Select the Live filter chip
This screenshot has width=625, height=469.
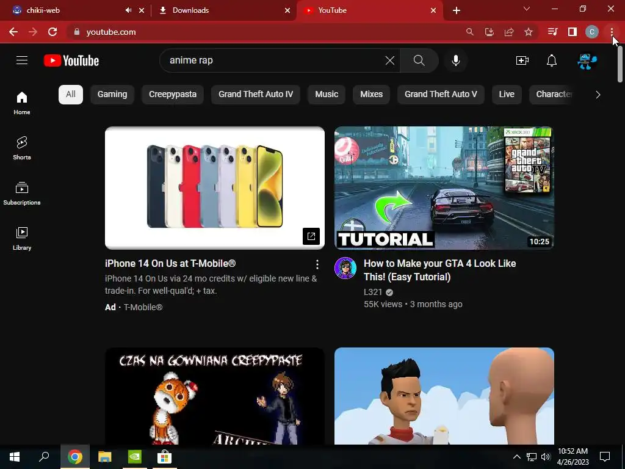point(507,95)
